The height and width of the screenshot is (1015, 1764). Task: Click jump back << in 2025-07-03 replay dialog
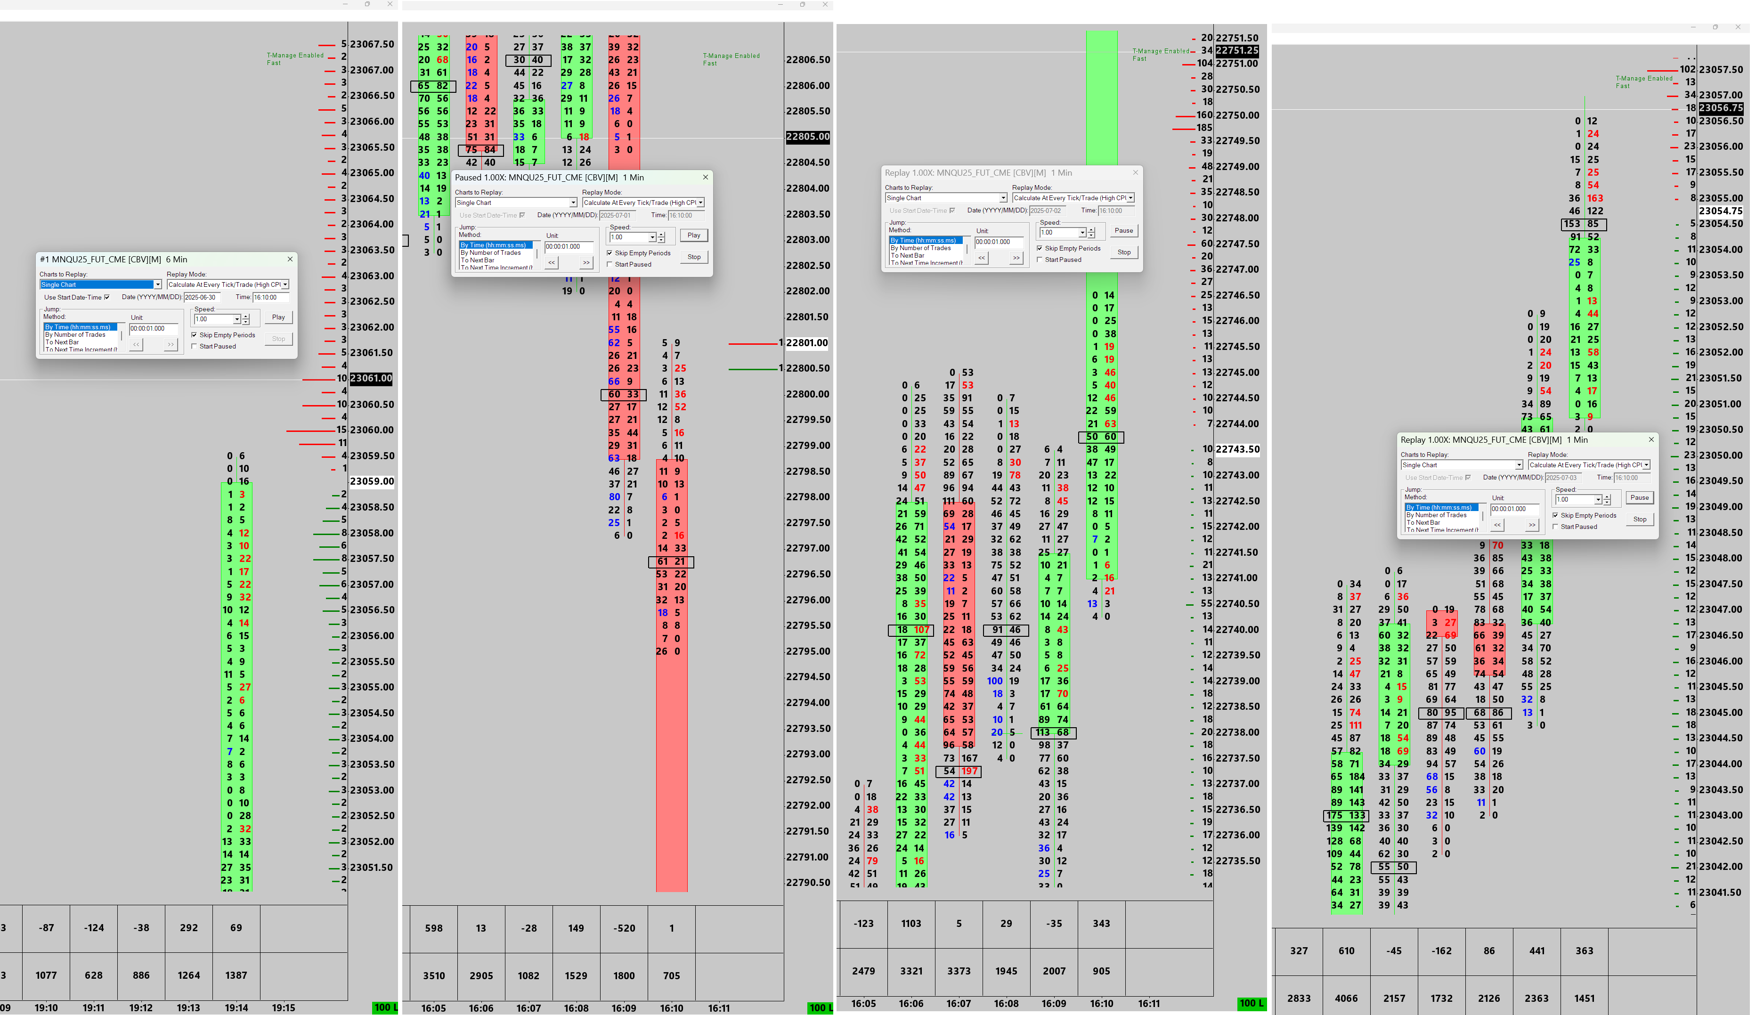pyautogui.click(x=1498, y=525)
